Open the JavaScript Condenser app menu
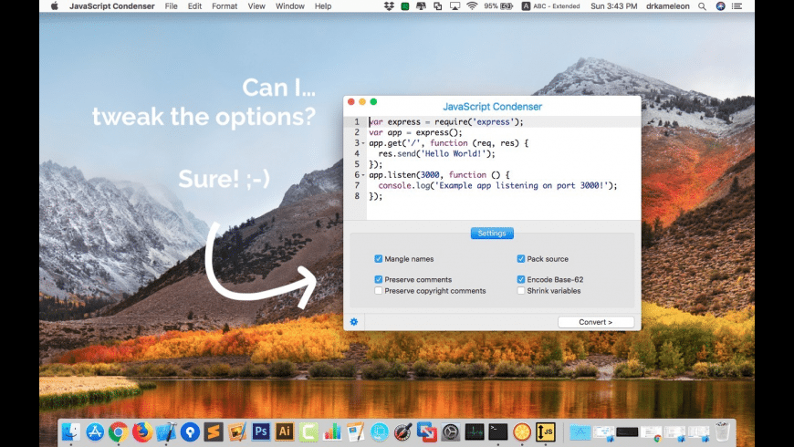 coord(112,6)
